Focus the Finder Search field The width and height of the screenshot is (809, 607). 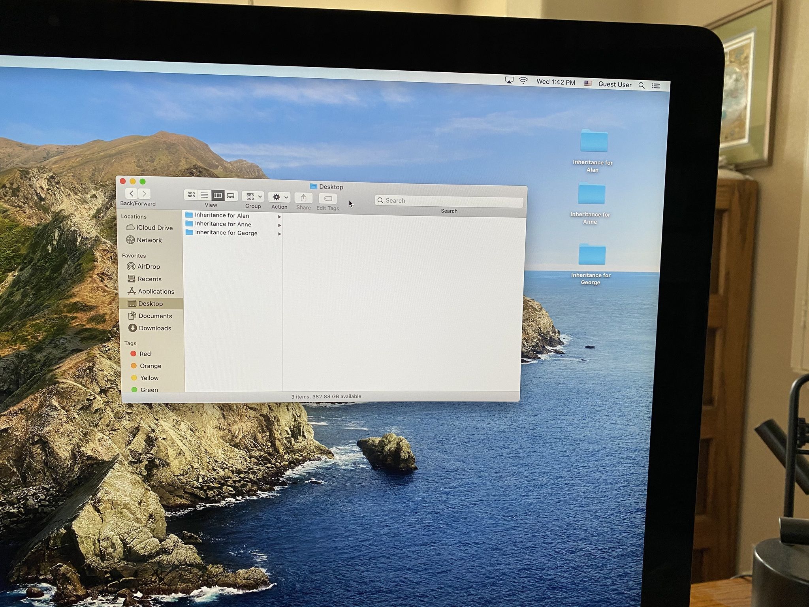point(449,201)
